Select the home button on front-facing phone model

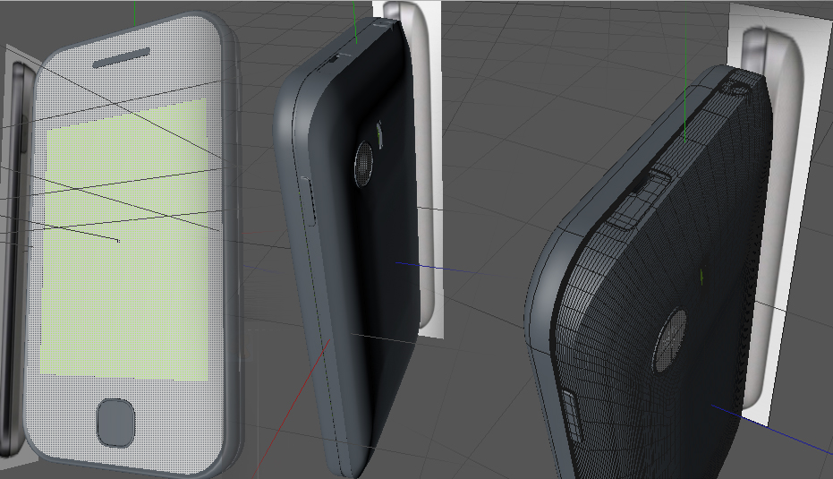tap(115, 423)
